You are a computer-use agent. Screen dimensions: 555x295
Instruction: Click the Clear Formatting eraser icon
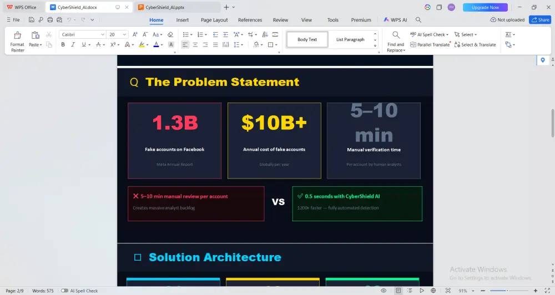click(170, 34)
